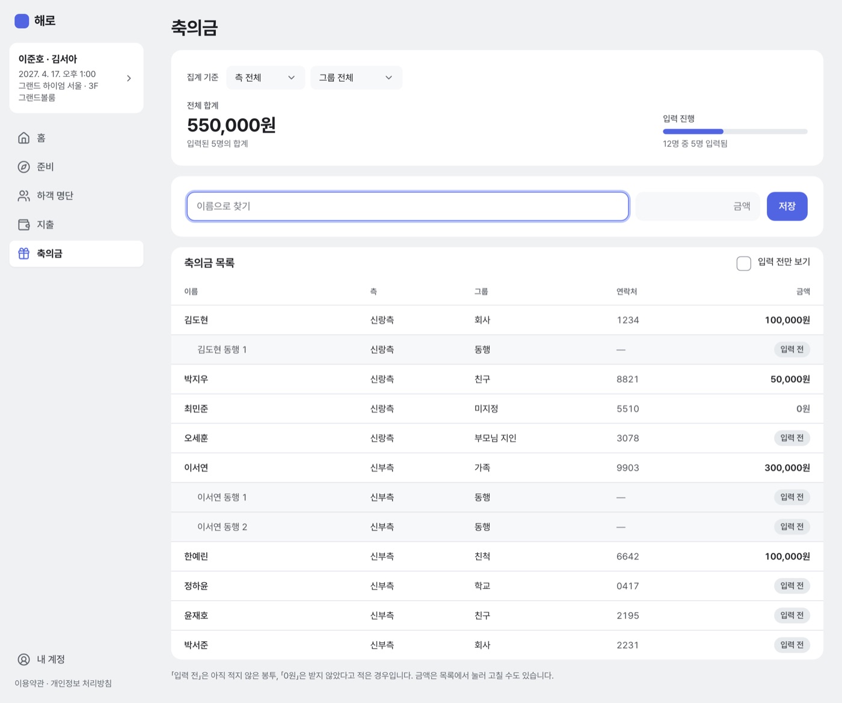Select the 한예린 name cell
Screen dimensions: 842x703
coord(196,556)
